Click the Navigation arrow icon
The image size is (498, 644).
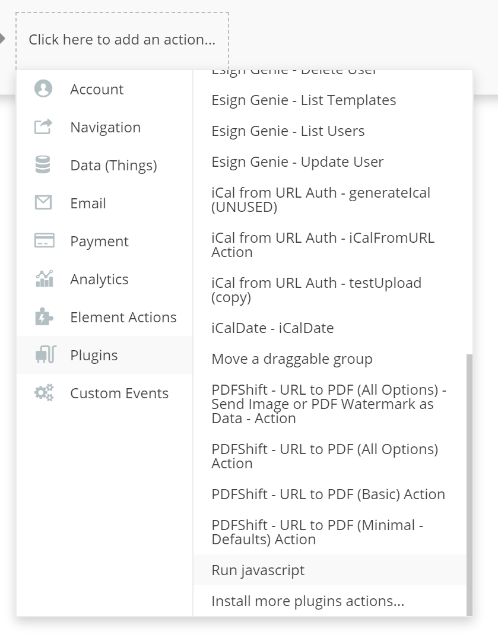click(x=43, y=127)
